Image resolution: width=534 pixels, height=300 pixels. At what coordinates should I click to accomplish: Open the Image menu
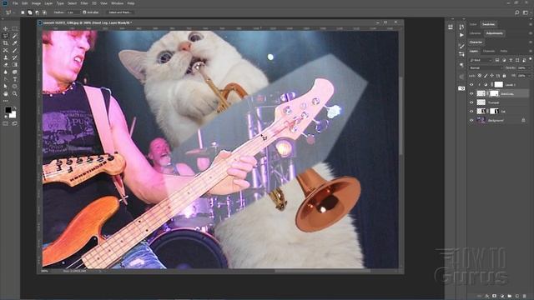(x=36, y=3)
